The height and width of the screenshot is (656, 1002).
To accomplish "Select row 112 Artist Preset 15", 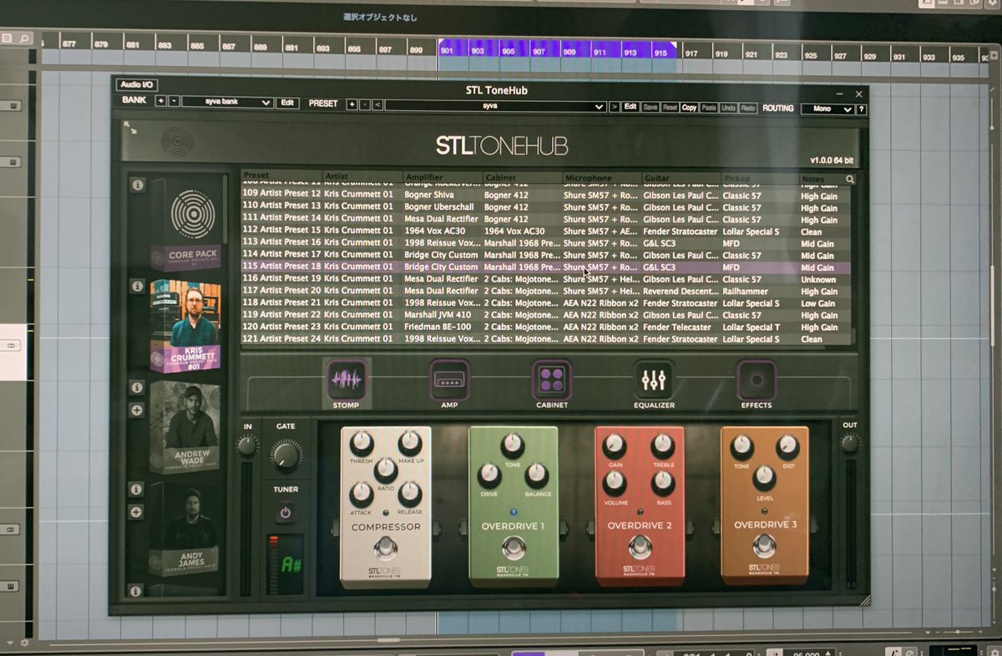I will (545, 231).
